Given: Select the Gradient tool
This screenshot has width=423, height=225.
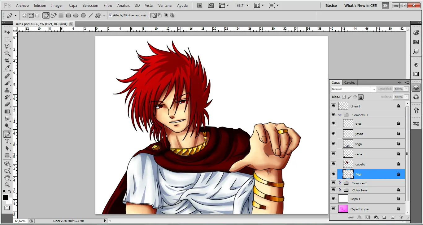Looking at the screenshot, I should (x=7, y=111).
